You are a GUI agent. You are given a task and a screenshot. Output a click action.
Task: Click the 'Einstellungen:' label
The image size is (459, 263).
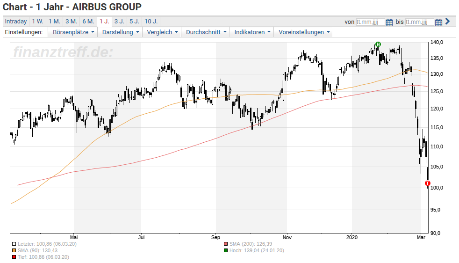pyautogui.click(x=24, y=32)
